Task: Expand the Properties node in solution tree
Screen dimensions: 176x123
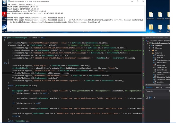Action: click(149, 45)
